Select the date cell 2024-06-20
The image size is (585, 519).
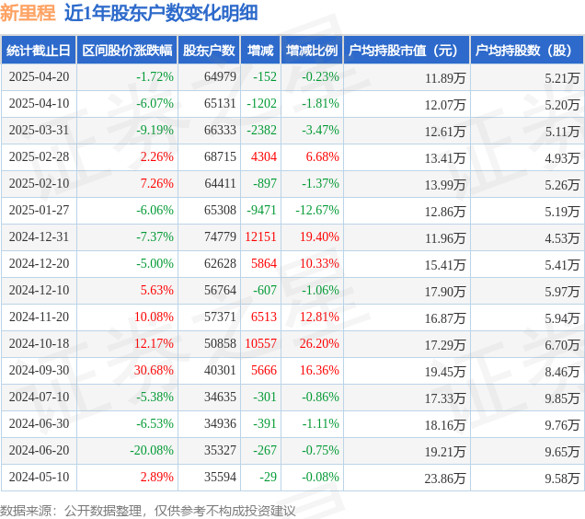click(39, 450)
